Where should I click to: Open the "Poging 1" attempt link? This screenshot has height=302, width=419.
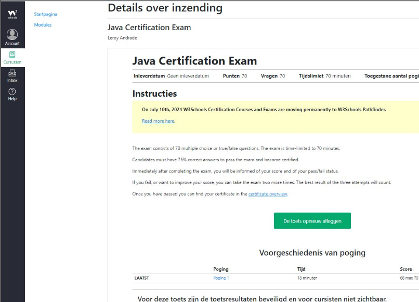coord(221,278)
